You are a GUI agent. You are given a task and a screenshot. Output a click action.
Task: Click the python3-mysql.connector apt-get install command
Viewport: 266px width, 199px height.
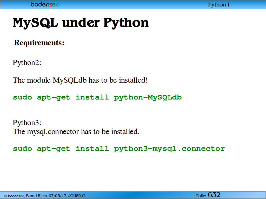(x=119, y=149)
